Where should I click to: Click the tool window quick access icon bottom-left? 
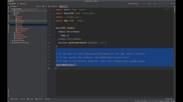point(9,101)
